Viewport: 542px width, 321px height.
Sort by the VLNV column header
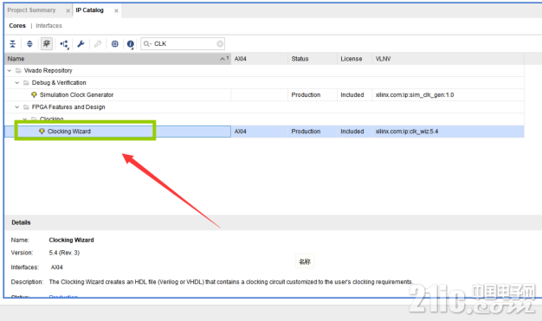click(x=448, y=59)
